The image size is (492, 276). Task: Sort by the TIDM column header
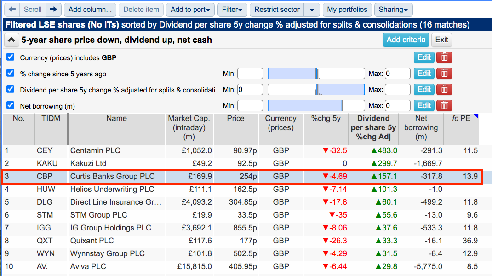[x=51, y=129]
